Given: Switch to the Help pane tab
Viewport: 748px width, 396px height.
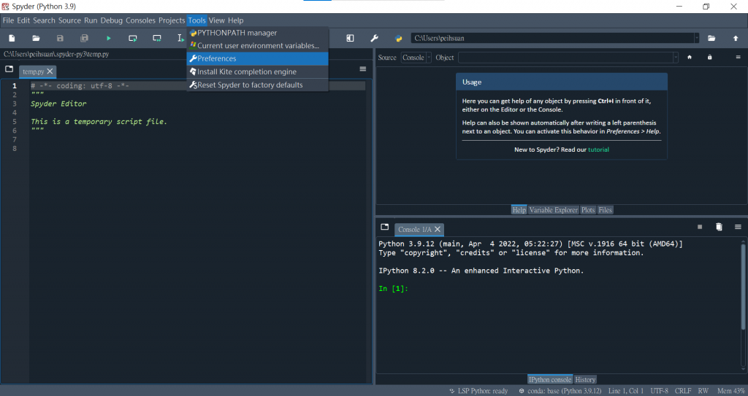Looking at the screenshot, I should [519, 210].
